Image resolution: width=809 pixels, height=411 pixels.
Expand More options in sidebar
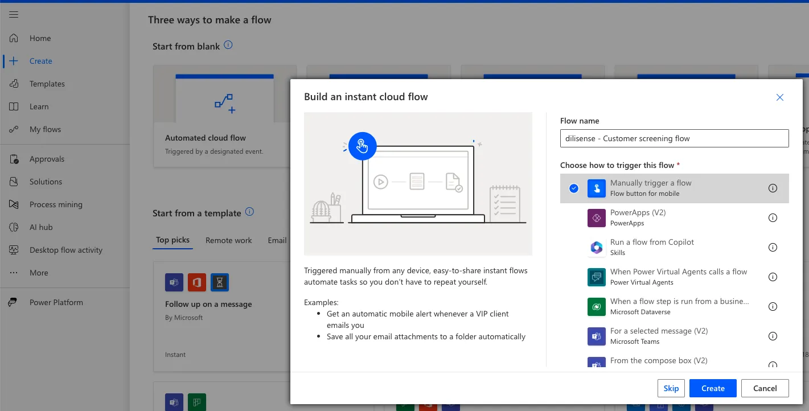(x=39, y=273)
